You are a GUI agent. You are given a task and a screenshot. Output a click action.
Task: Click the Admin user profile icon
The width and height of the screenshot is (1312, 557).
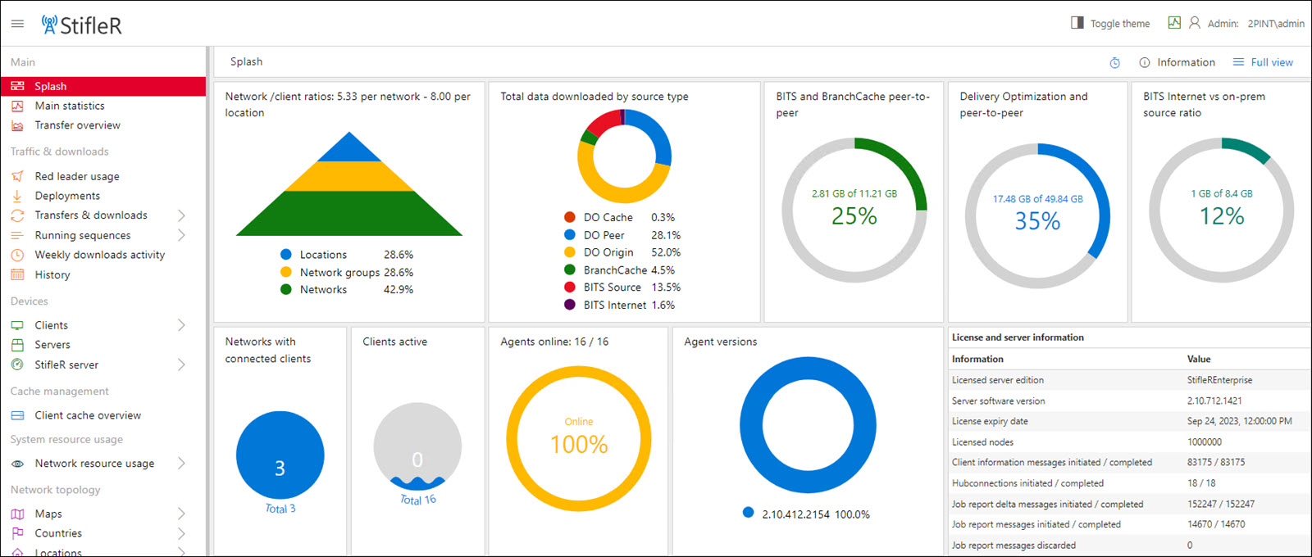(x=1195, y=23)
